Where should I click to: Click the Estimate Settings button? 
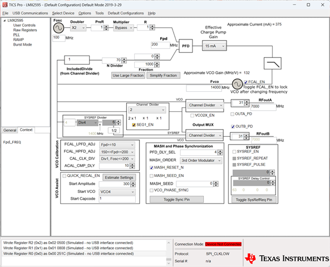[119, 177]
